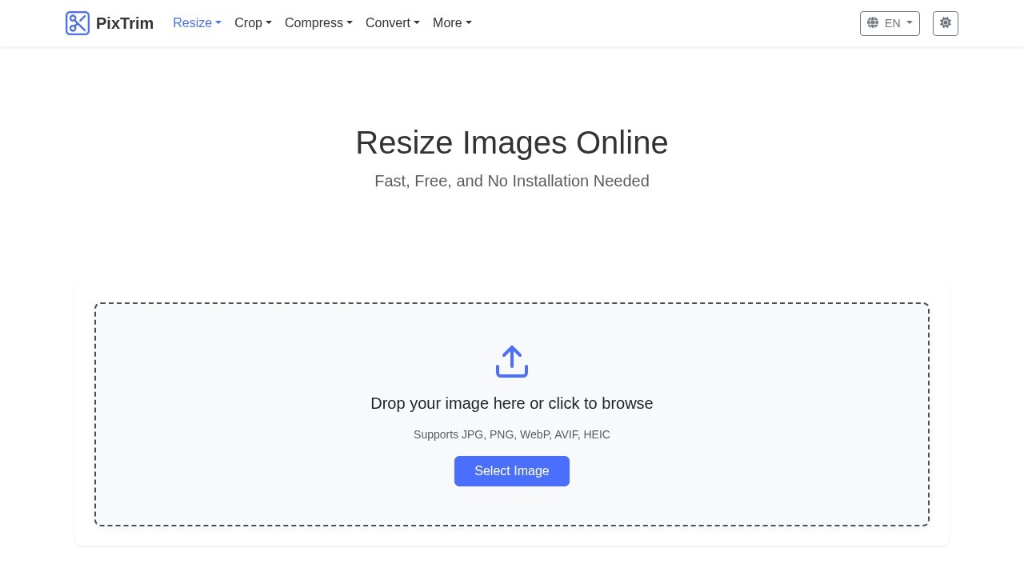Toggle the dark mode theme button
1024x576 pixels.
(945, 23)
